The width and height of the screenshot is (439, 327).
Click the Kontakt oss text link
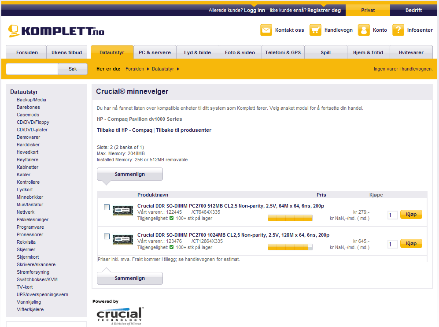[x=289, y=30]
